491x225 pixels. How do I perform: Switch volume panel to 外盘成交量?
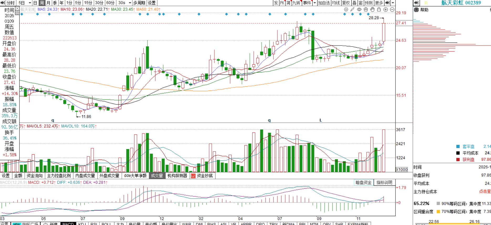pos(109,176)
